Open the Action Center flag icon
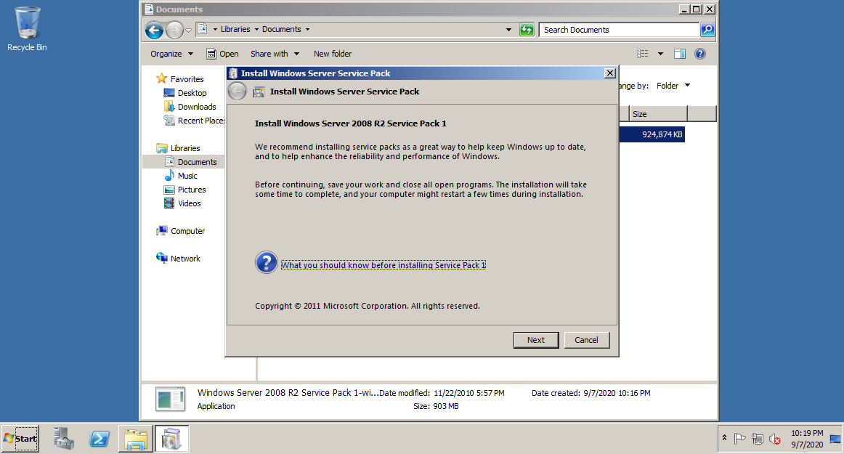 (740, 439)
